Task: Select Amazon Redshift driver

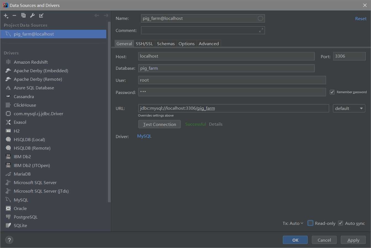Action: tap(53, 62)
